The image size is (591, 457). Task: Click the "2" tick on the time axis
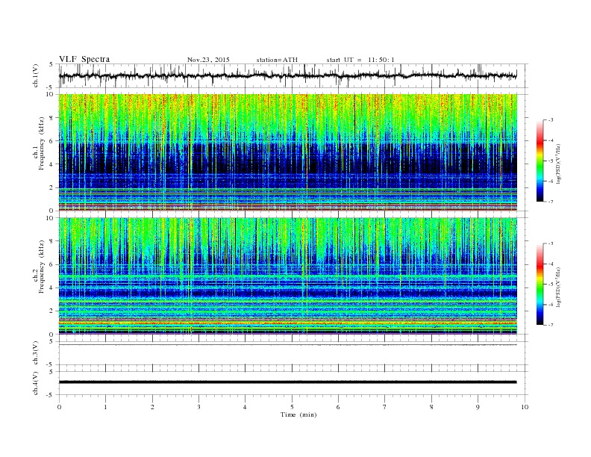point(152,407)
